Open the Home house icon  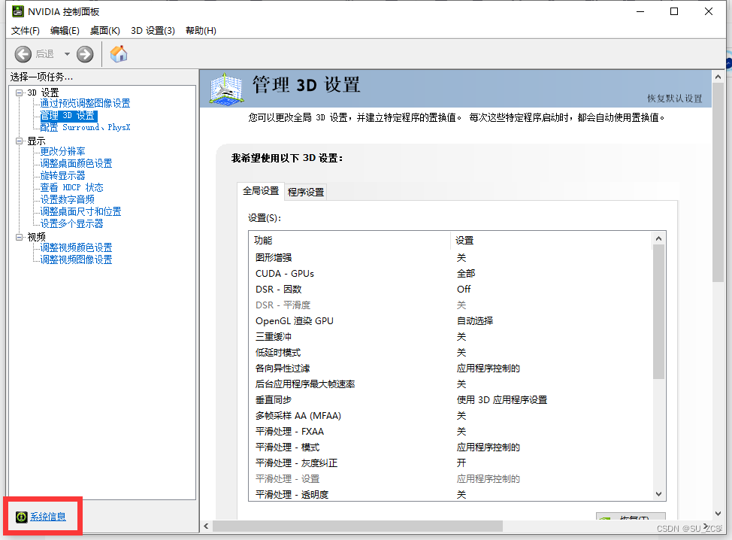tap(119, 53)
